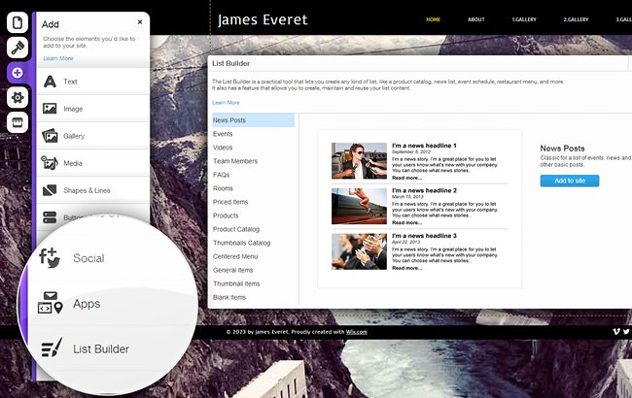Close the Add panel
The height and width of the screenshot is (398, 632).
(x=140, y=22)
